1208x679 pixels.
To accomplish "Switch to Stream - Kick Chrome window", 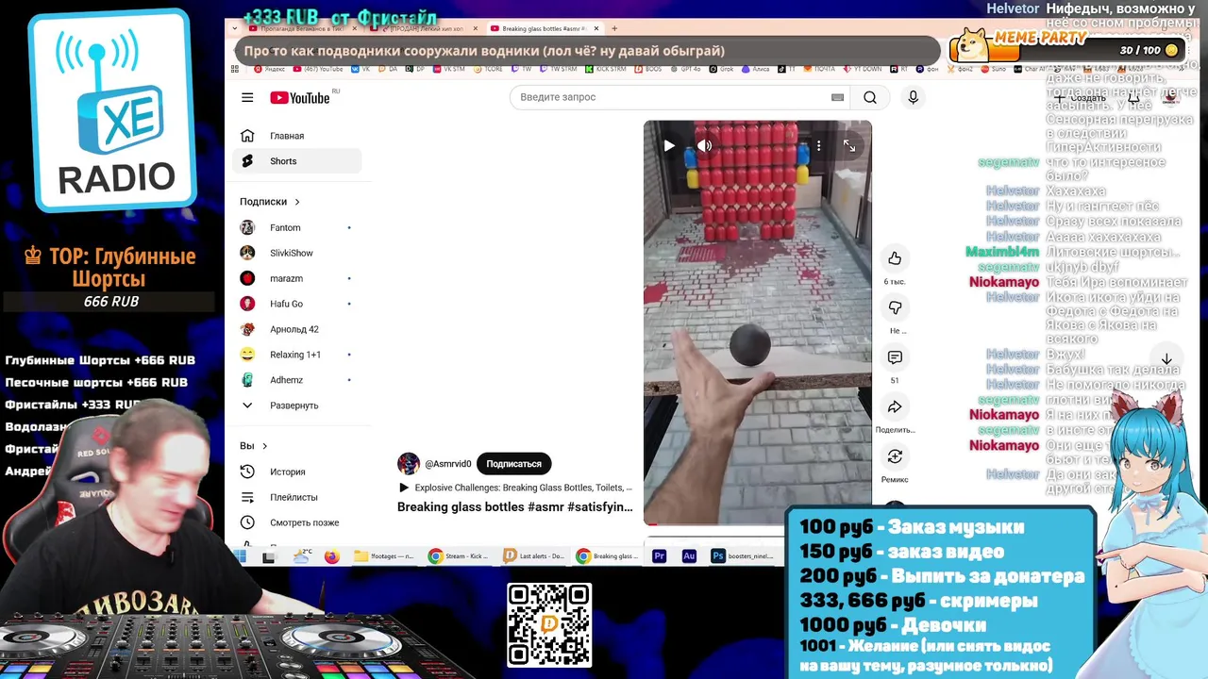I will pos(459,556).
